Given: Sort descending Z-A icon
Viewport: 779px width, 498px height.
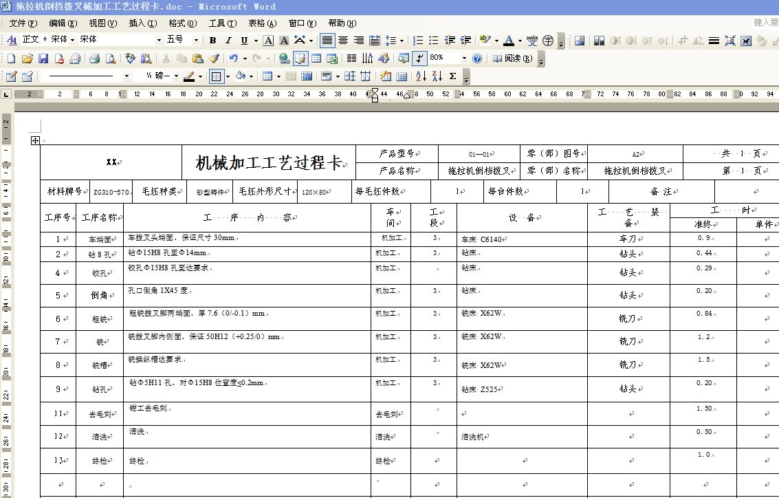Looking at the screenshot, I should (437, 76).
